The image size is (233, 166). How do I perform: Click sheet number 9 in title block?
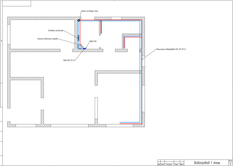231,164
